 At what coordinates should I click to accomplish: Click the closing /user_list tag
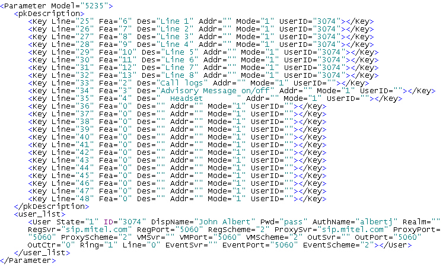click(42, 253)
